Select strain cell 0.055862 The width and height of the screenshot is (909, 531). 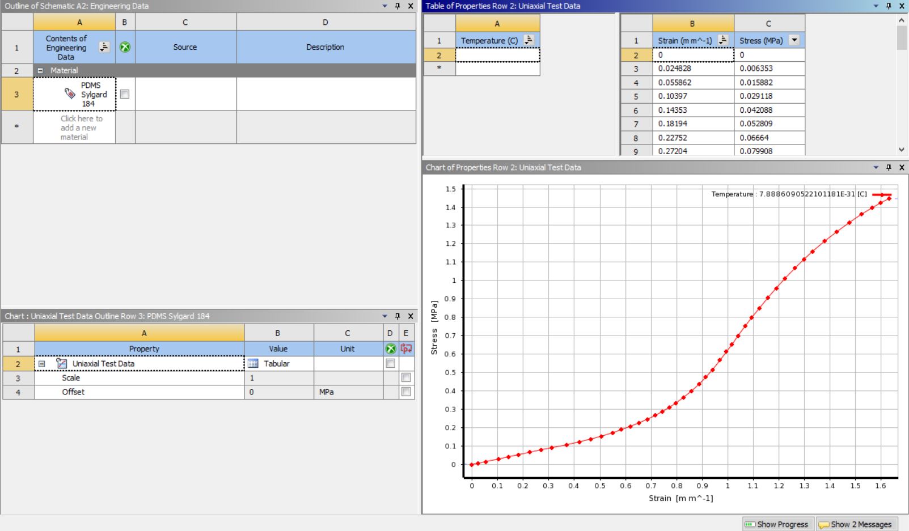pyautogui.click(x=693, y=83)
